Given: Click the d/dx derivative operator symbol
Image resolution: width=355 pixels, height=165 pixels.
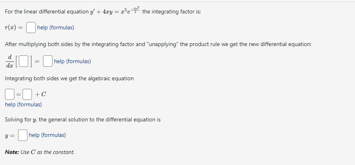Looking at the screenshot, I should tap(11, 62).
